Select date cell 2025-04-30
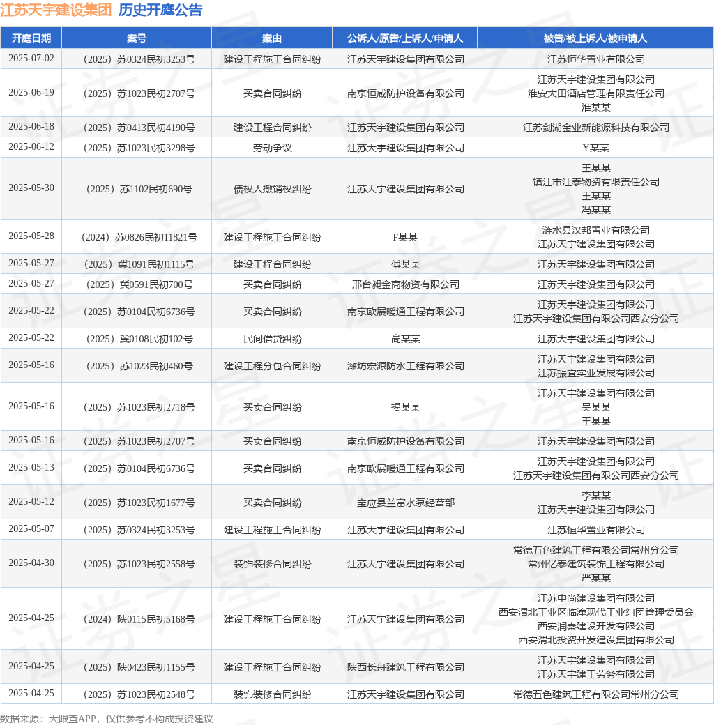Viewport: 714px width, 725px height. coord(31,563)
